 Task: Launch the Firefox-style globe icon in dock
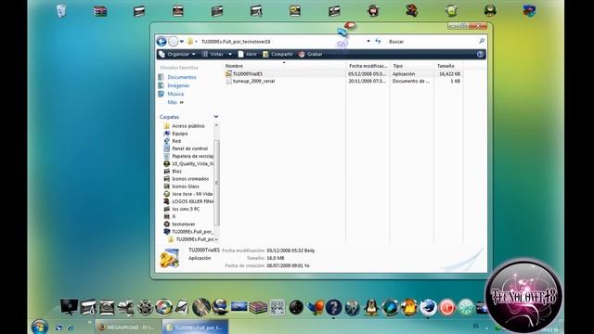click(428, 307)
